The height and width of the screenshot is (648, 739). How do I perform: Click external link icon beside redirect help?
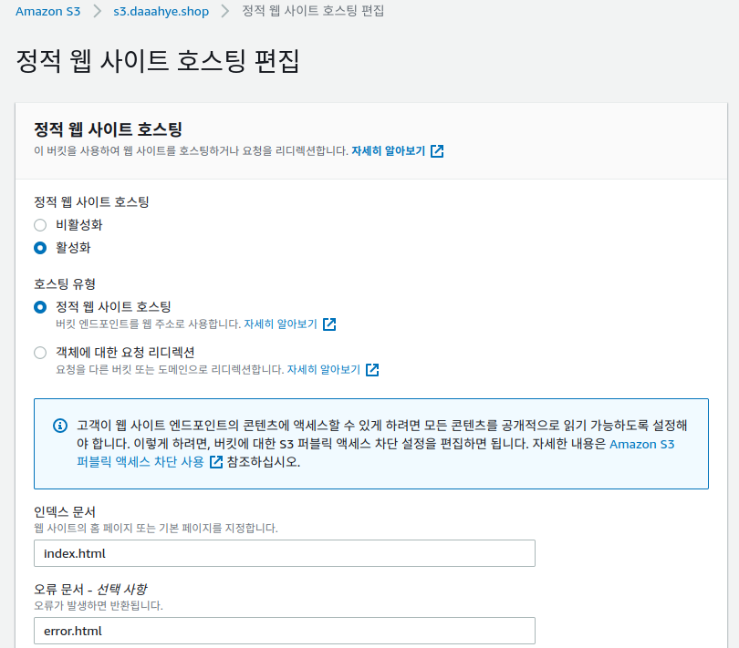pyautogui.click(x=372, y=370)
